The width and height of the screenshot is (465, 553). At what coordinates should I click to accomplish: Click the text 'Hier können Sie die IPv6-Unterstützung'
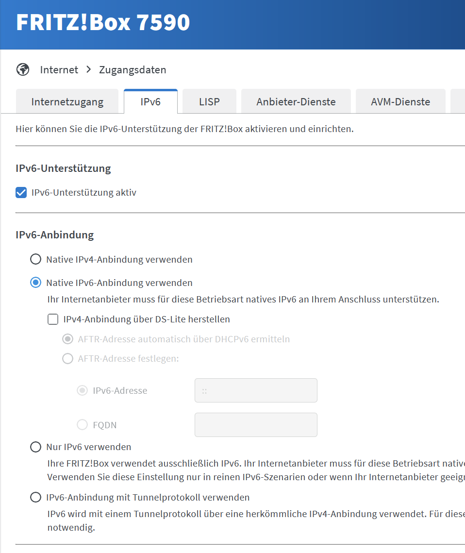pos(99,129)
